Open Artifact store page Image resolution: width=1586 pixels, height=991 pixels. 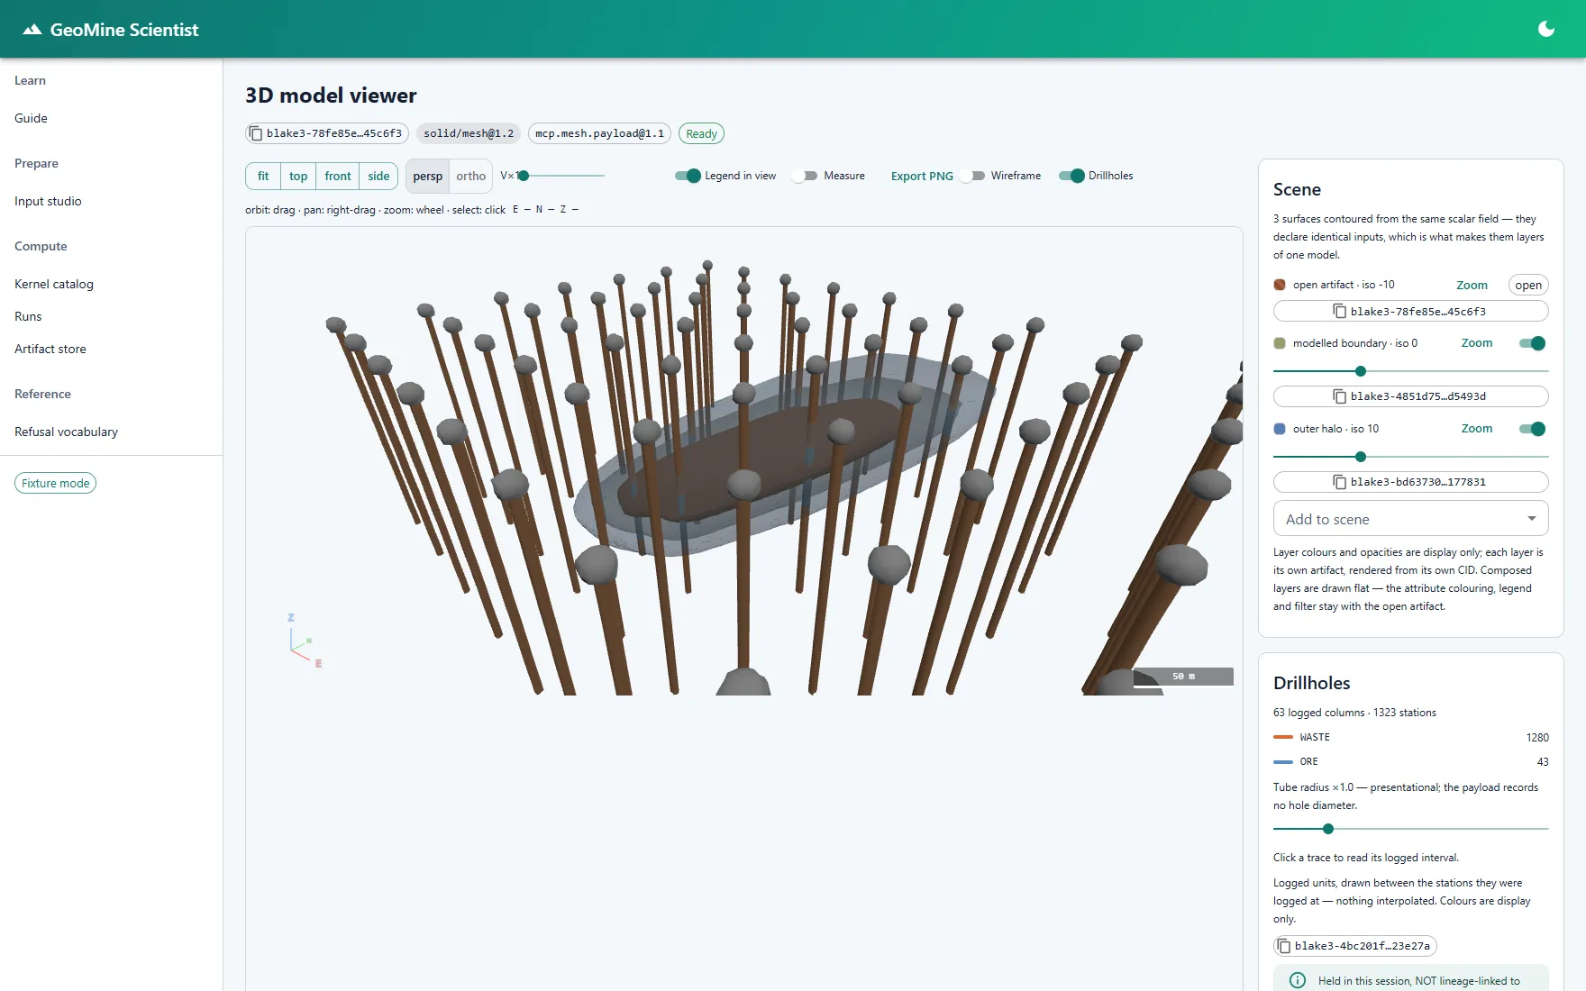tap(50, 349)
